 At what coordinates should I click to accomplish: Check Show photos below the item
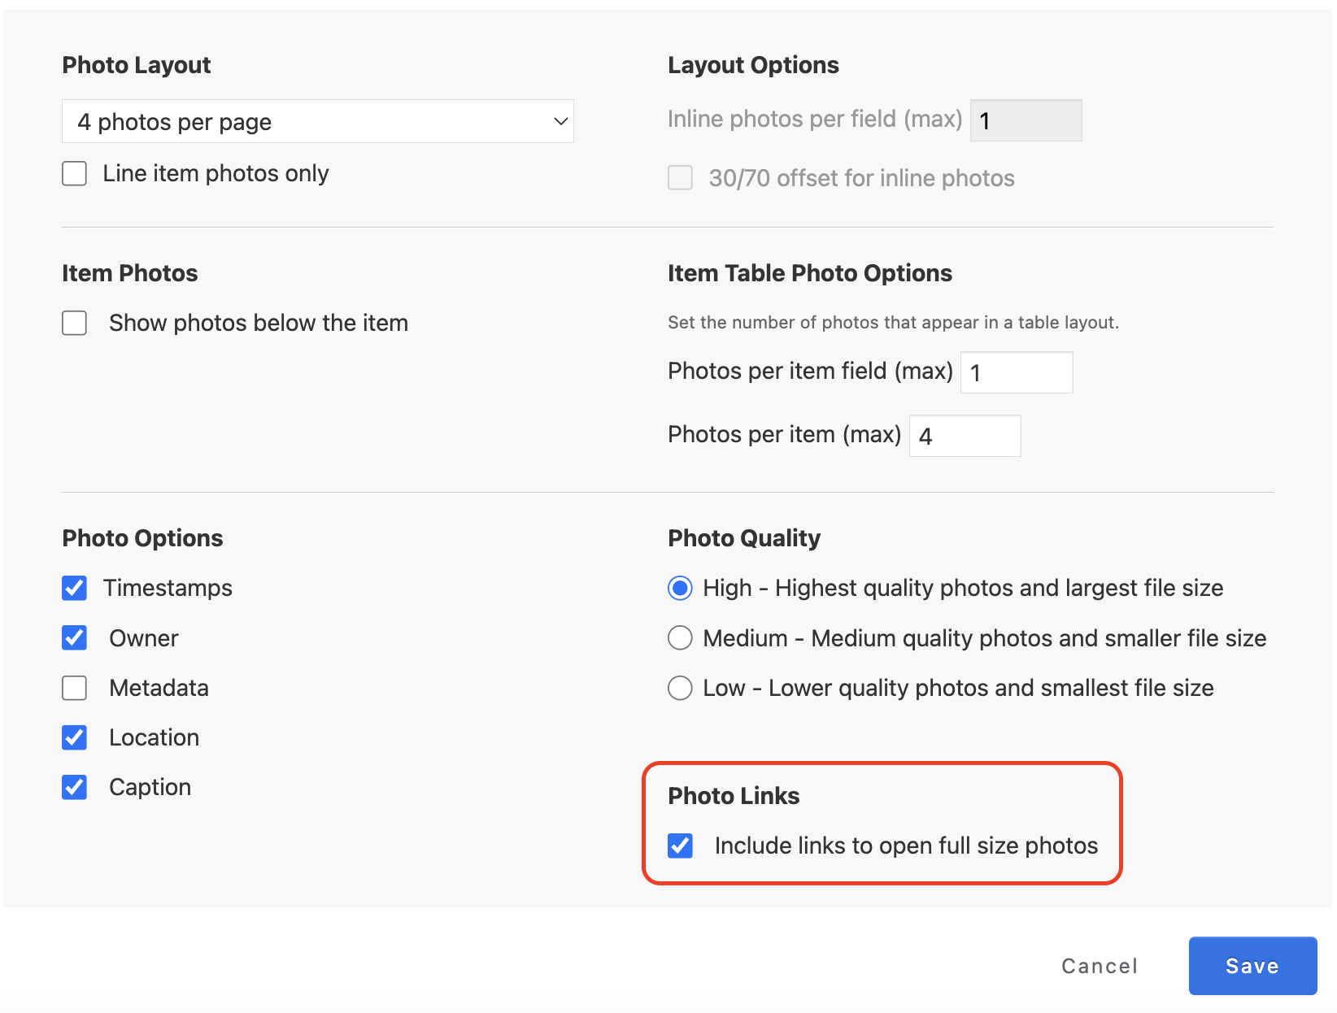pos(75,323)
